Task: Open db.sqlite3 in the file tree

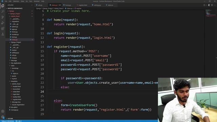Action: click(x=14, y=107)
